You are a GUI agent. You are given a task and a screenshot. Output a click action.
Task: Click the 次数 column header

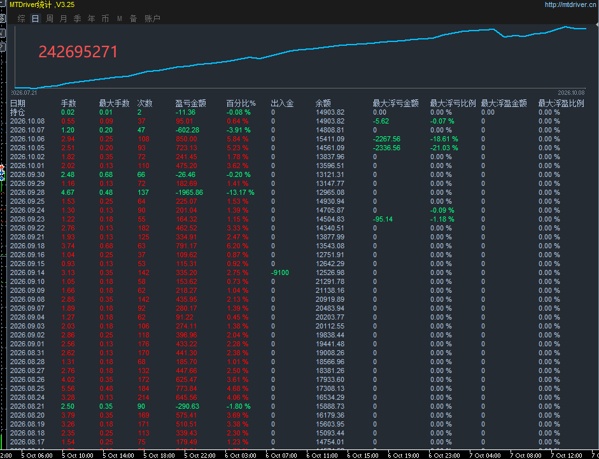144,103
